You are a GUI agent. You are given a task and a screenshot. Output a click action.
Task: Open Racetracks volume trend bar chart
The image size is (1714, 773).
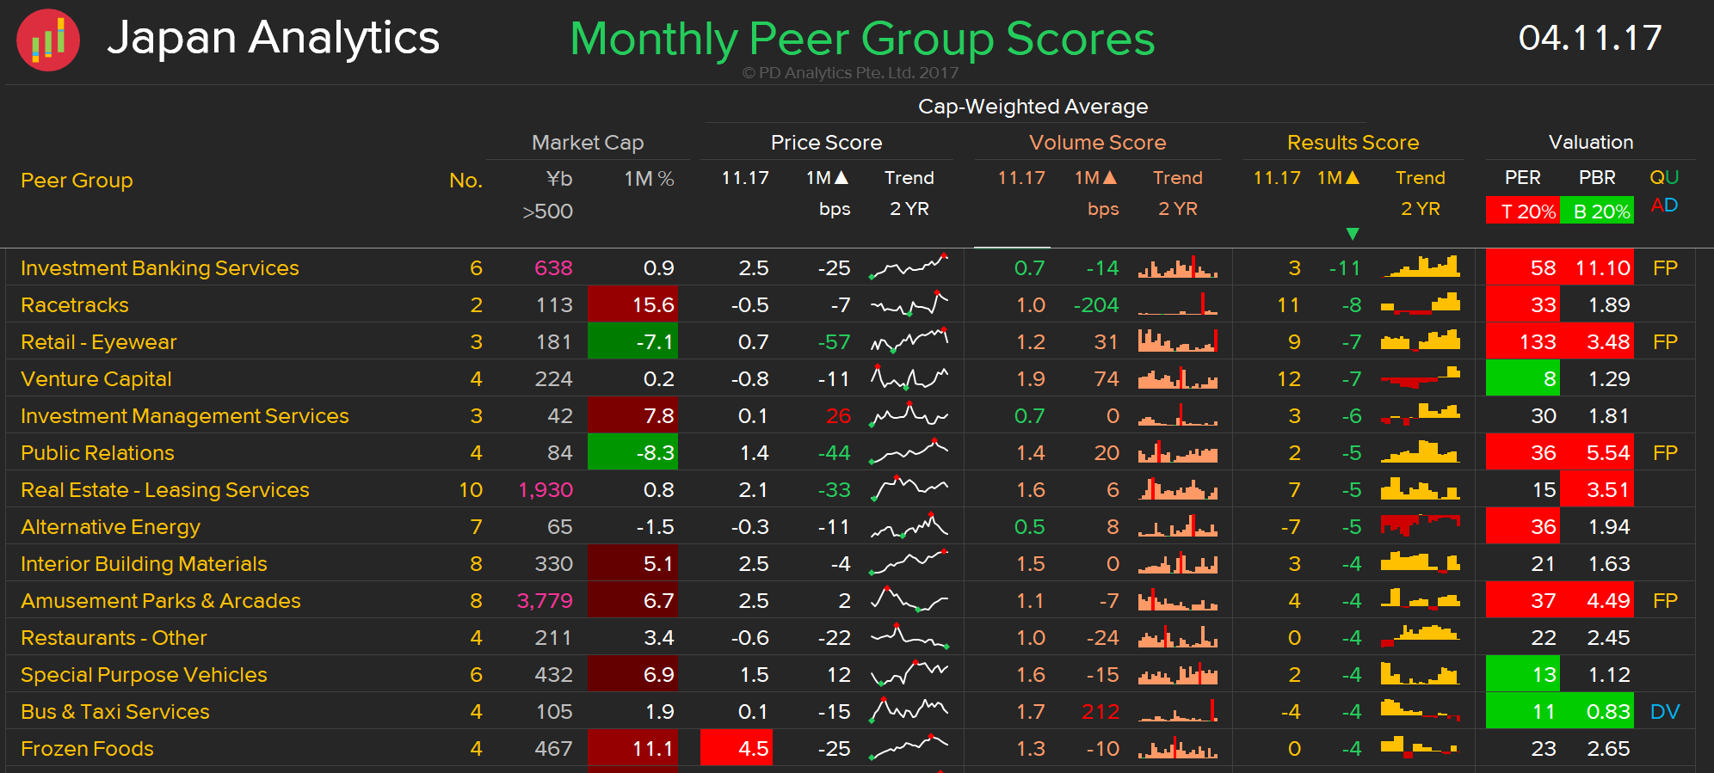[x=1177, y=305]
